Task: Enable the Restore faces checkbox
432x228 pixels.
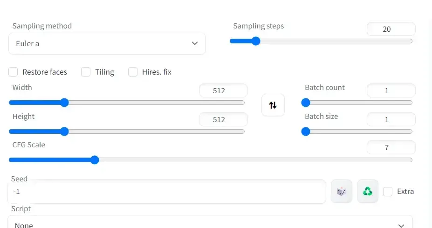Action: pyautogui.click(x=14, y=72)
